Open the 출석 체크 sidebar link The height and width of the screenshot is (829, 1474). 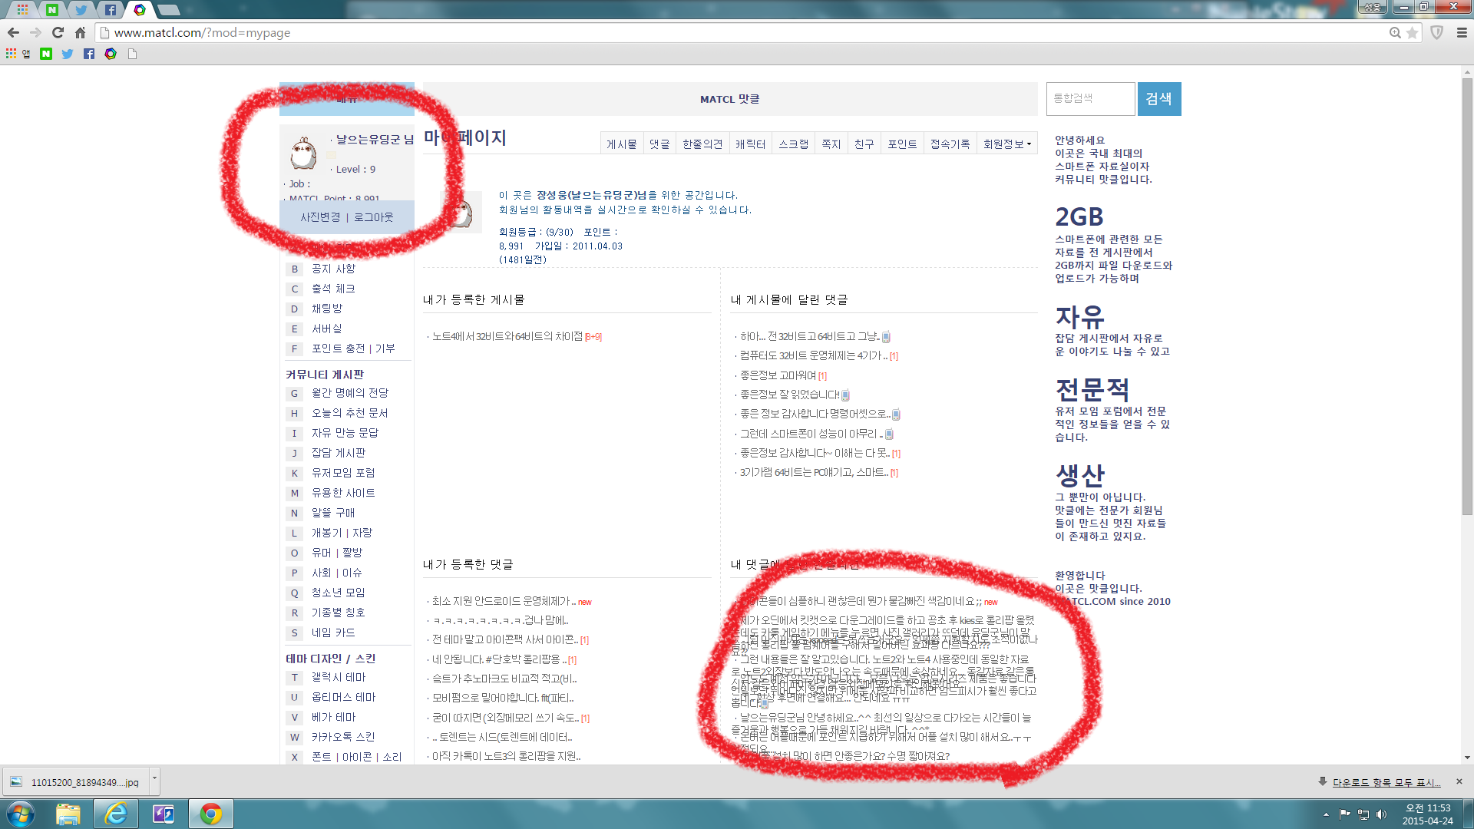333,289
